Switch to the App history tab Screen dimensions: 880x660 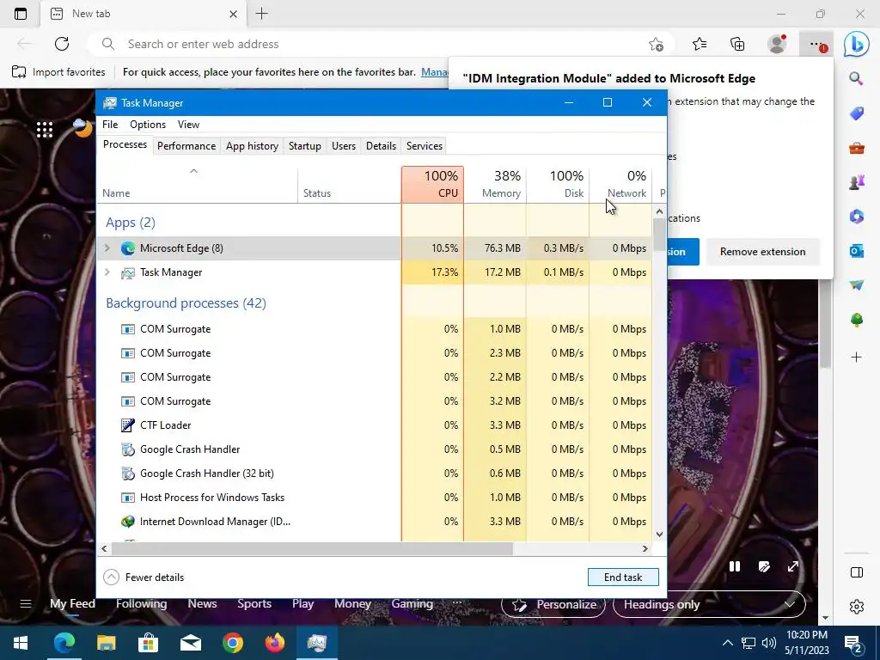pyautogui.click(x=252, y=146)
